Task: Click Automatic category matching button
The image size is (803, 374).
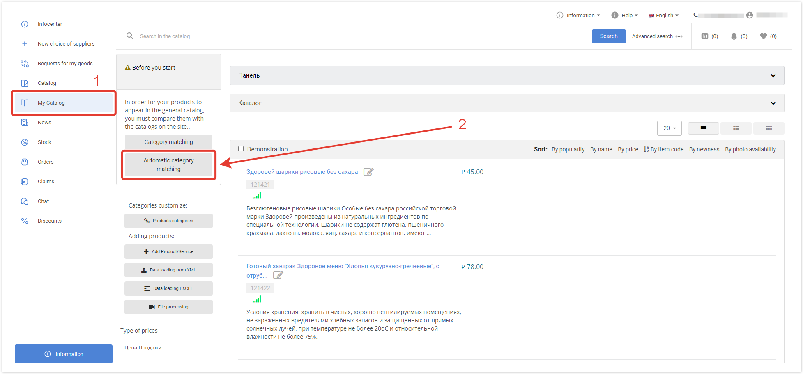Action: coord(168,165)
